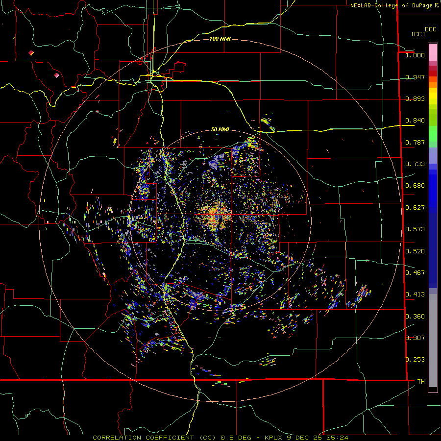Click the 0.253 scale value
The height and width of the screenshot is (441, 441).
tap(415, 360)
